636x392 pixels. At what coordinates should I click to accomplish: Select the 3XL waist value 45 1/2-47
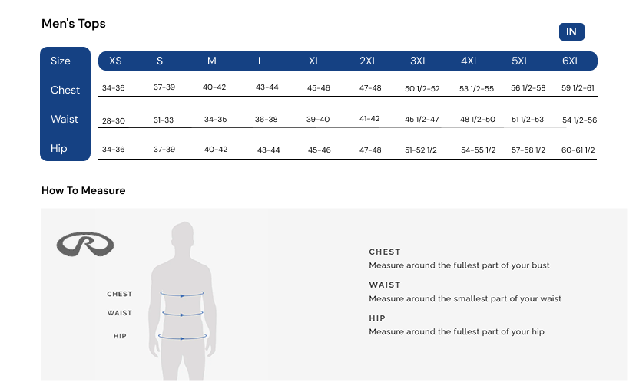click(422, 120)
